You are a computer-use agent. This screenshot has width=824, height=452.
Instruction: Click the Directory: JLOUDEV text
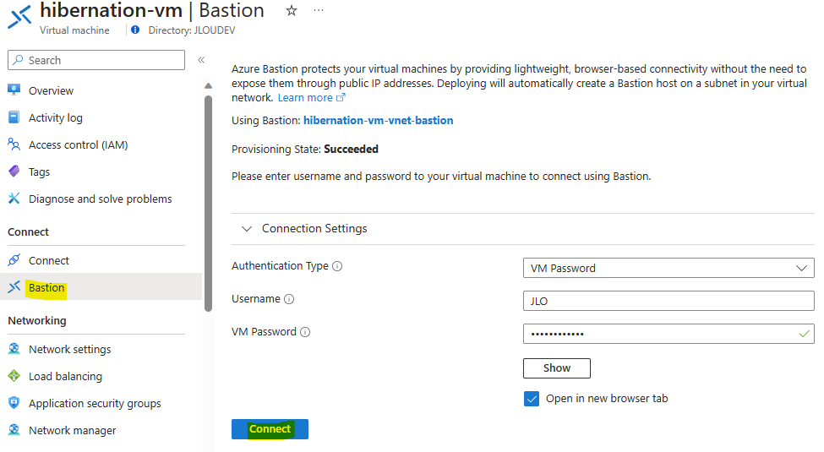coord(192,30)
